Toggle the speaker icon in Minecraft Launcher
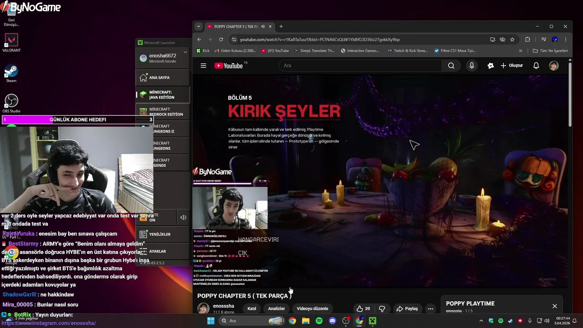This screenshot has width=583, height=328. (x=183, y=218)
